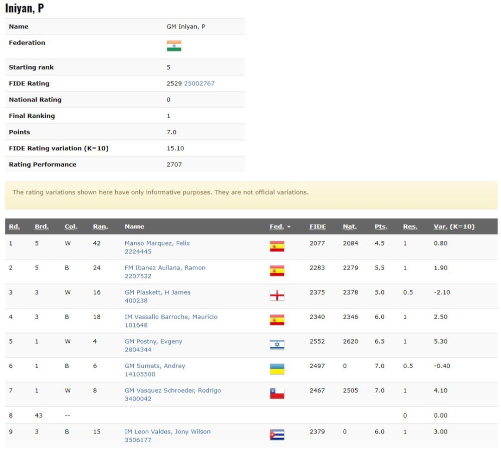Click the Name column header
Viewport: 501px width, 449px height.
(x=134, y=226)
